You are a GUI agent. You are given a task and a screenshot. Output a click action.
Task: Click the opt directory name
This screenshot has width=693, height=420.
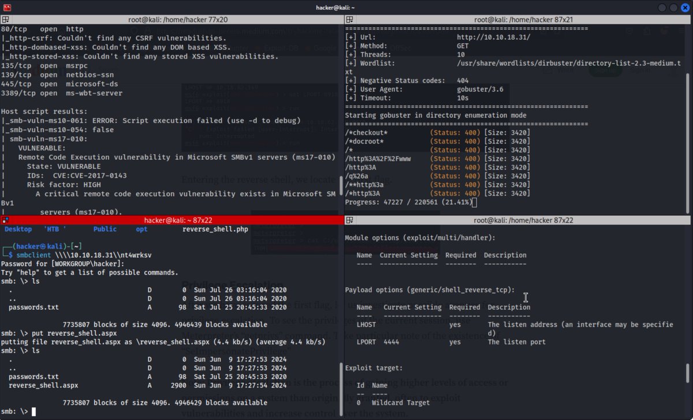tap(141, 229)
